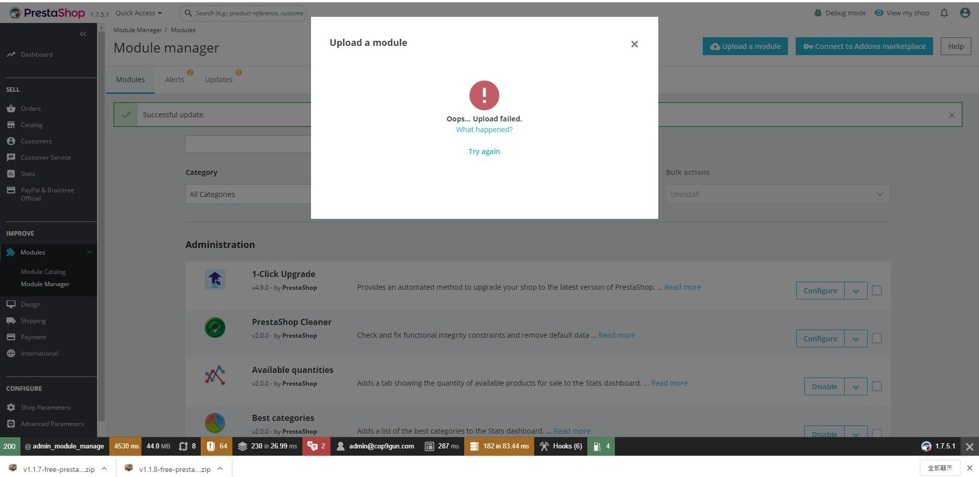
Task: Click the module search field
Action: click(x=248, y=144)
